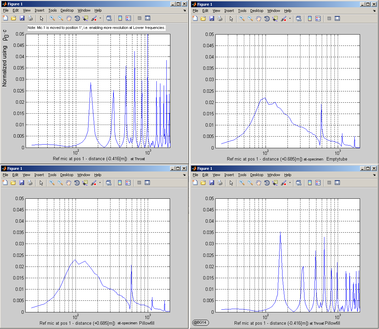The height and width of the screenshot is (329, 379).
Task: Toggle Zoom Out tool in the at-specimen Pillowfill figure
Action: [x=60, y=183]
